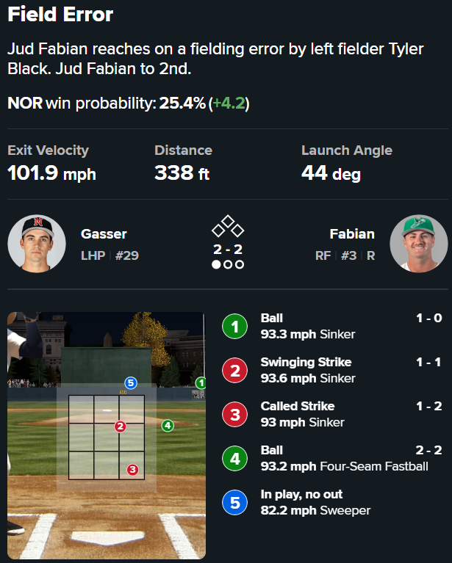
Task: Click the Launch Angle 44 deg stat
Action: point(331,173)
